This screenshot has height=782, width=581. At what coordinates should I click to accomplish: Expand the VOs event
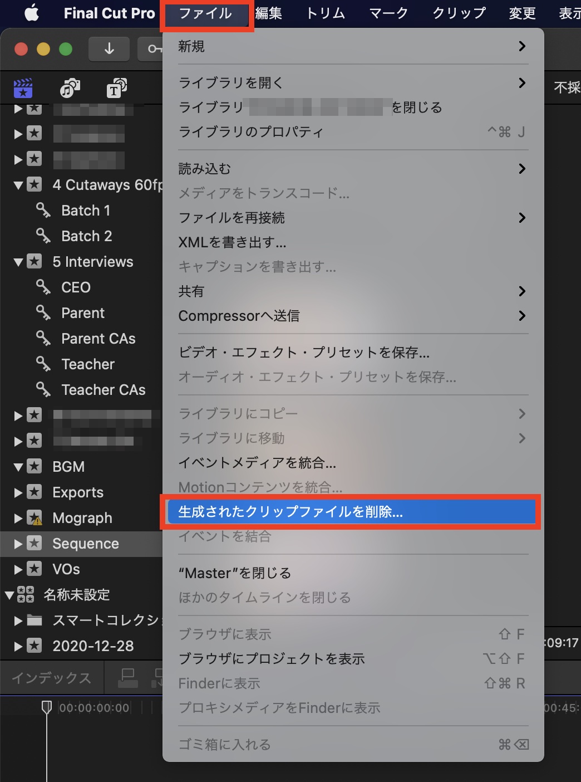pyautogui.click(x=18, y=569)
